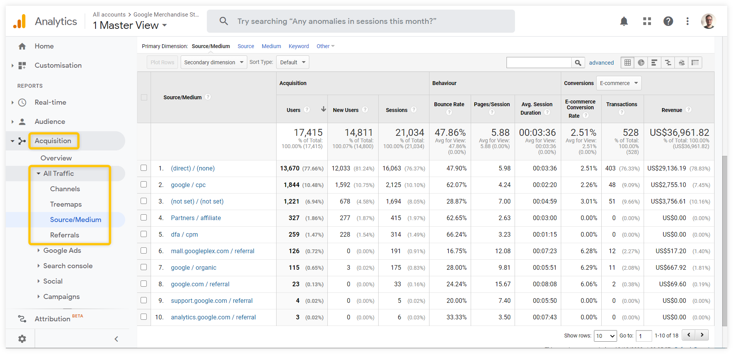Open the google / organic source link
Screen dimensions: 733x354
point(193,268)
